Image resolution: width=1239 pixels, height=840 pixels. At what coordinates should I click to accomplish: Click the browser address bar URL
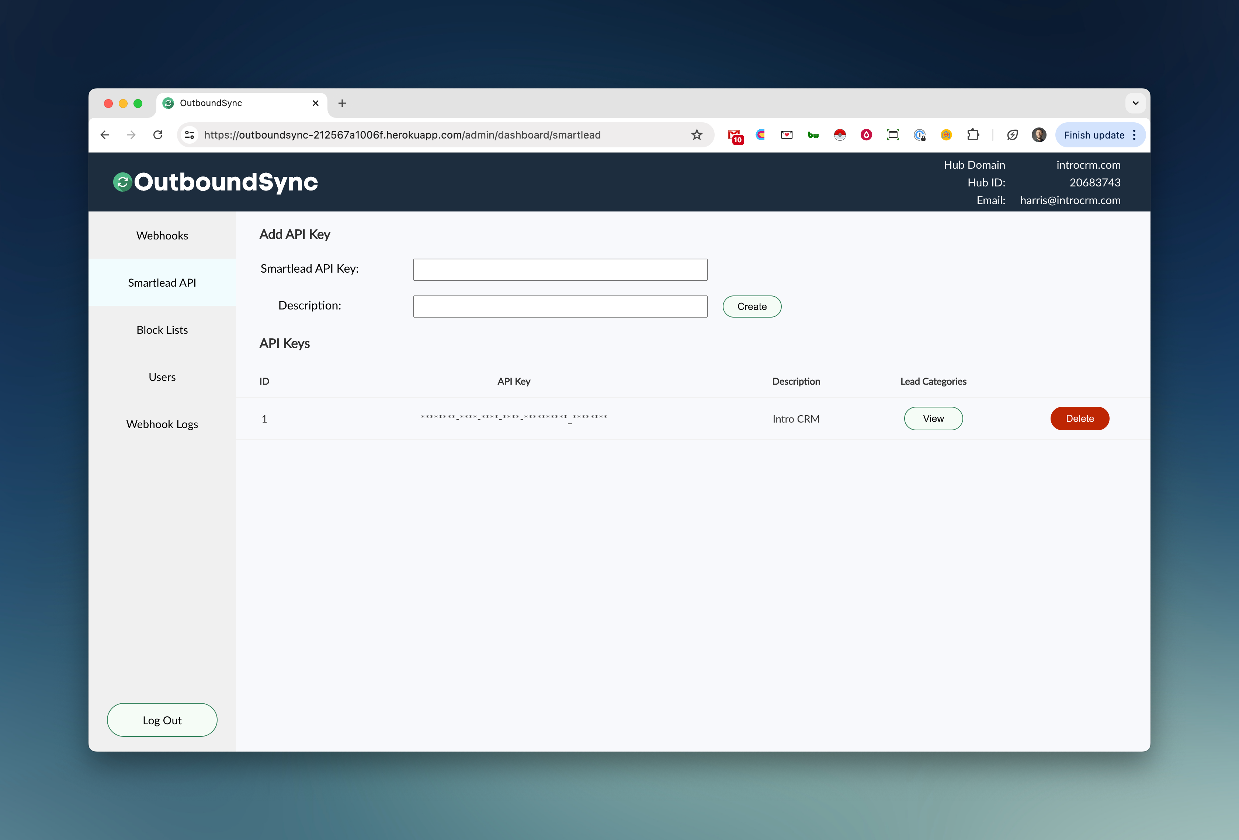(403, 135)
